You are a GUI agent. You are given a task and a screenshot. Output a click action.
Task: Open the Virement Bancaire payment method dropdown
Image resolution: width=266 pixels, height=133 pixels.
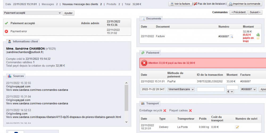[181, 89]
